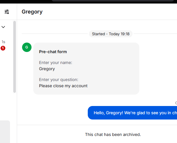Click the blue 'Hello, Gregory!' message bubble
177x143 pixels.
(x=132, y=113)
